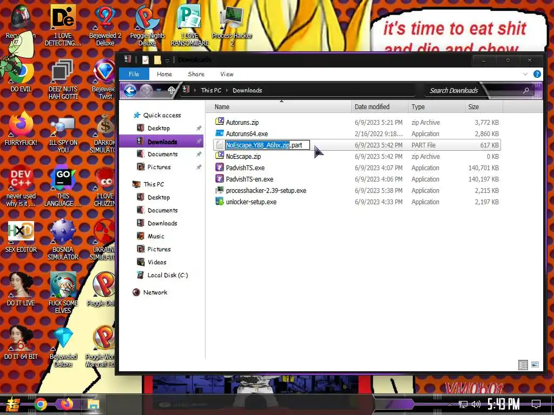Open the File ribbon tab

(x=134, y=74)
